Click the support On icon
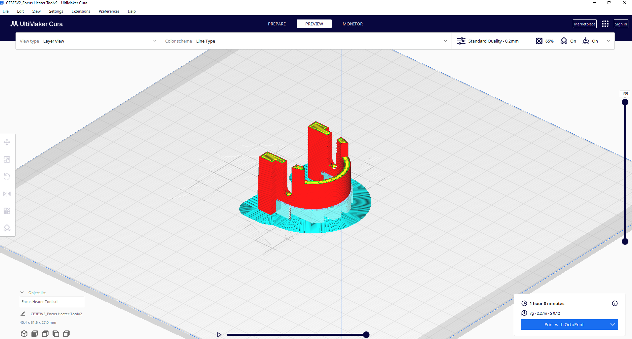Image resolution: width=632 pixels, height=339 pixels. pos(564,41)
